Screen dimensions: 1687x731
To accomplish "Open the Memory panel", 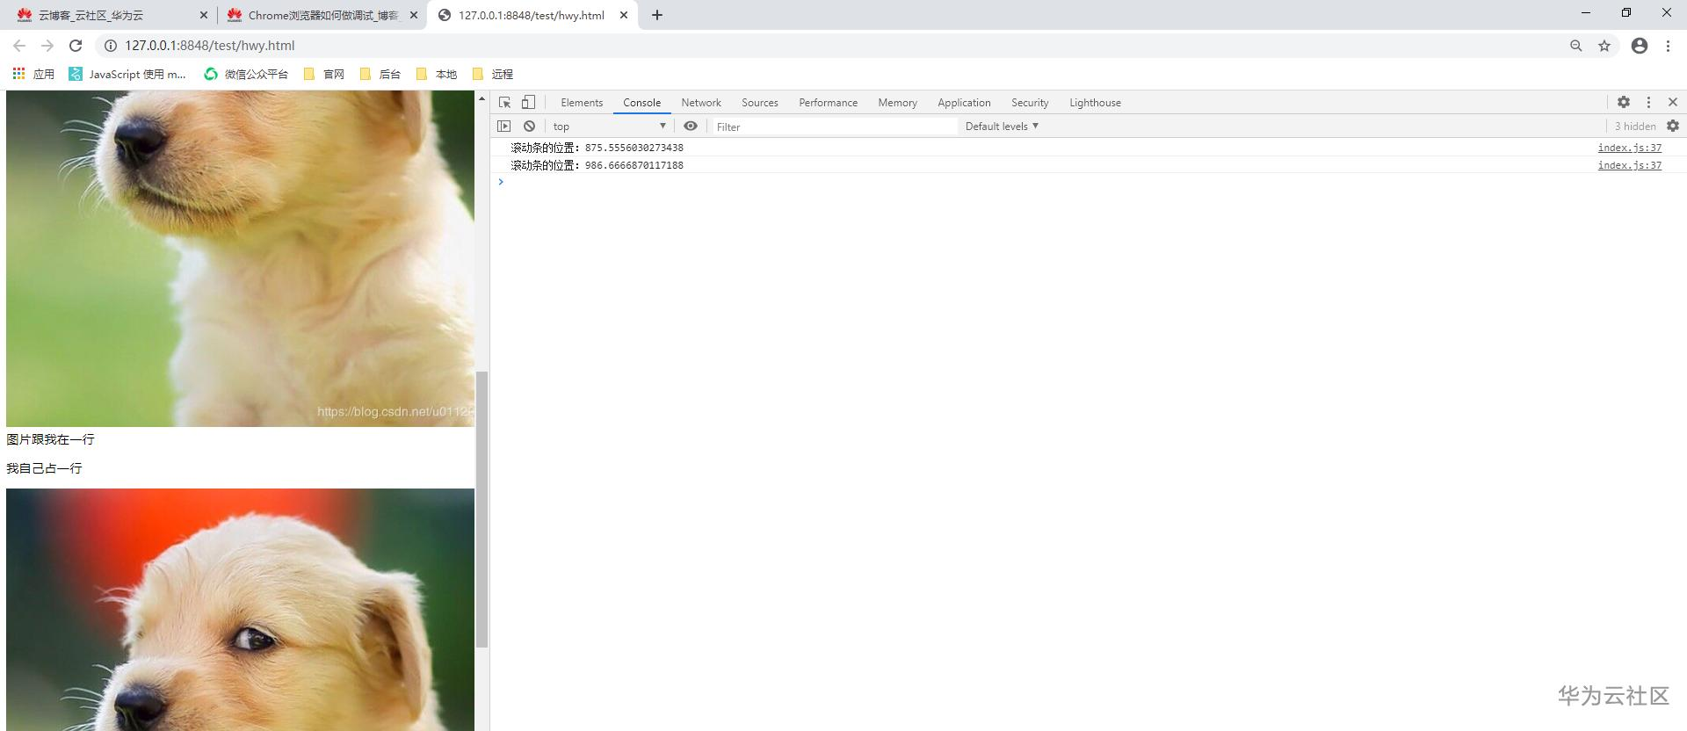I will click(x=897, y=103).
